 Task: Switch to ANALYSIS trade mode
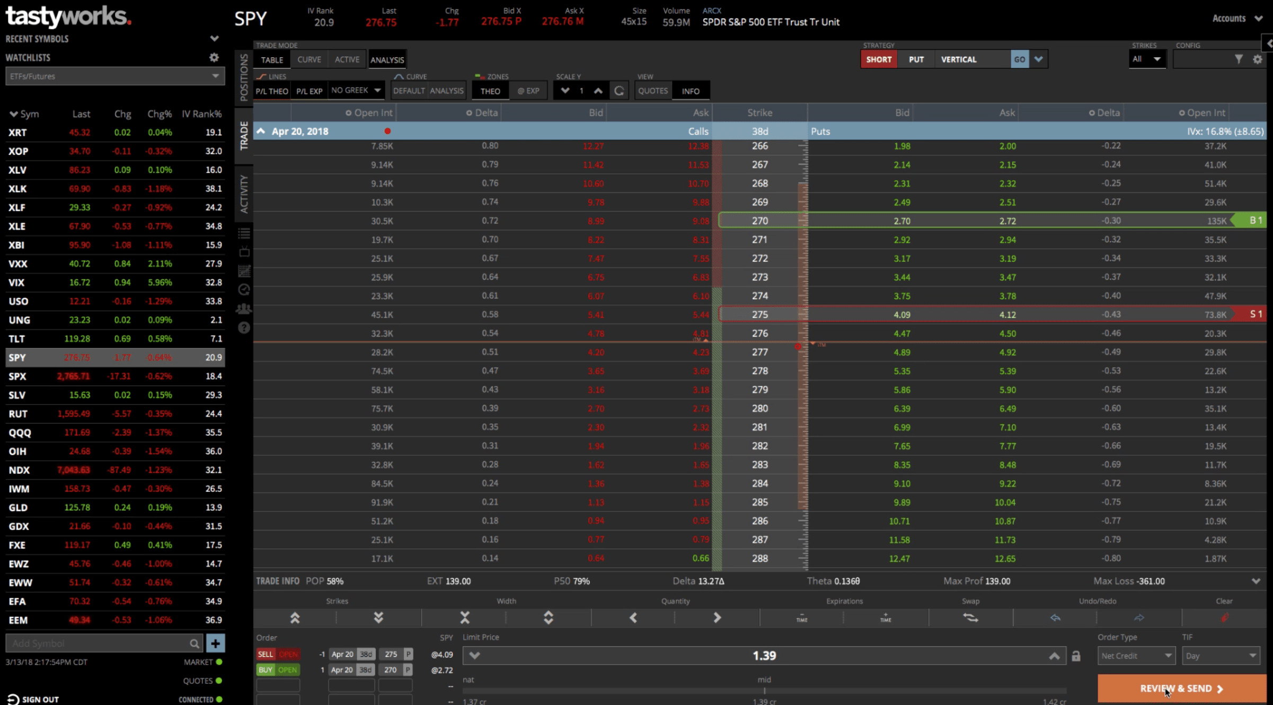click(387, 60)
